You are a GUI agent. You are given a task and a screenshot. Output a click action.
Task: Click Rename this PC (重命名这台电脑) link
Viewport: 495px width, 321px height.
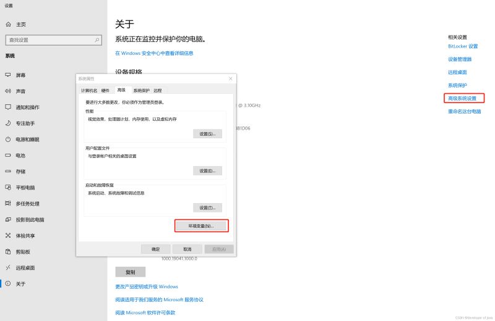point(465,111)
